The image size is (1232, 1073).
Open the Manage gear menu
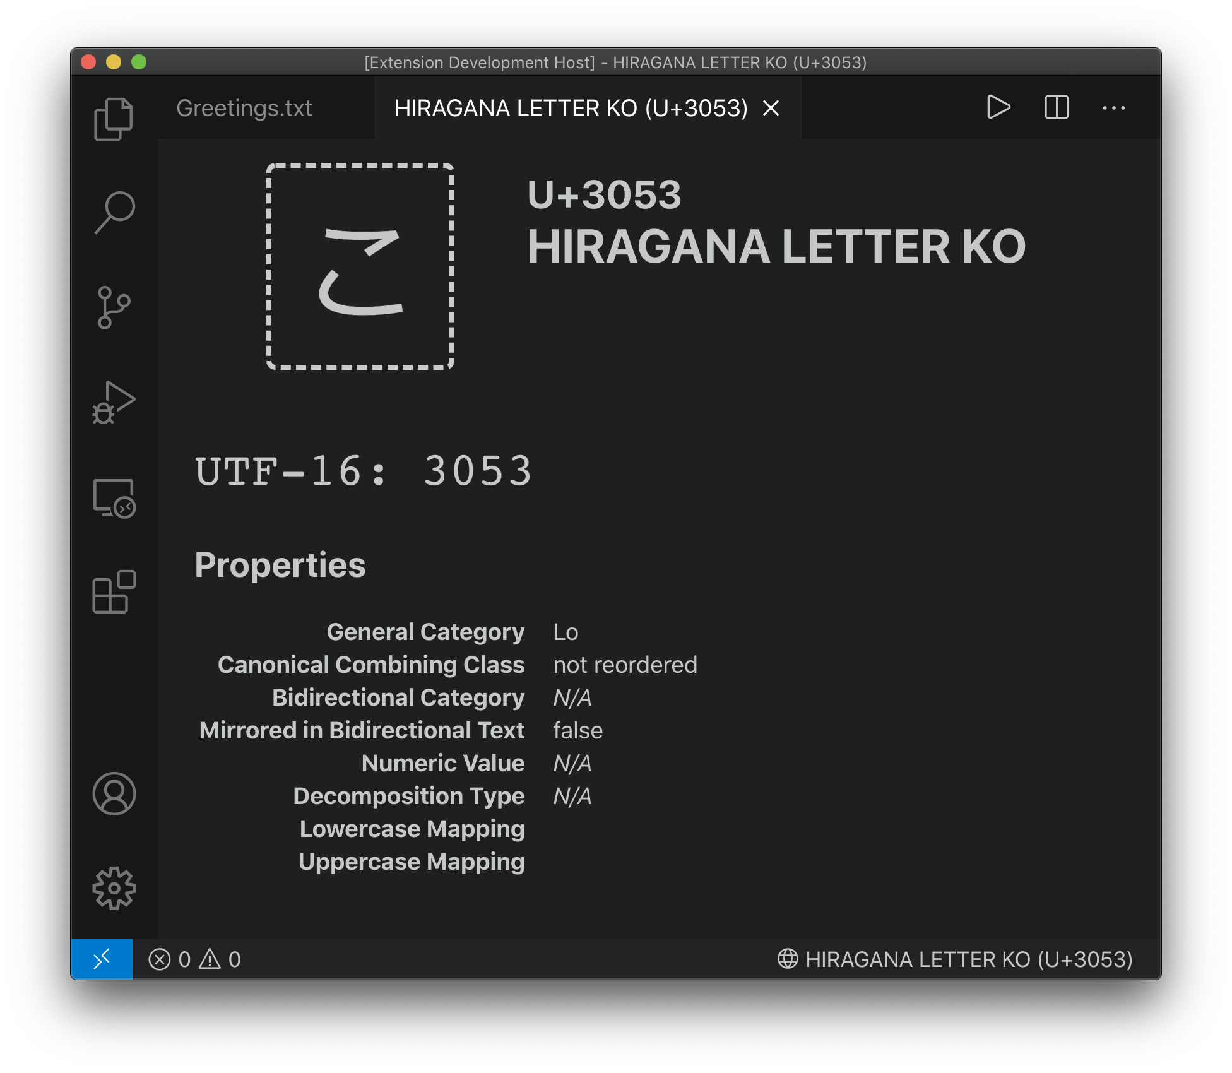(114, 888)
